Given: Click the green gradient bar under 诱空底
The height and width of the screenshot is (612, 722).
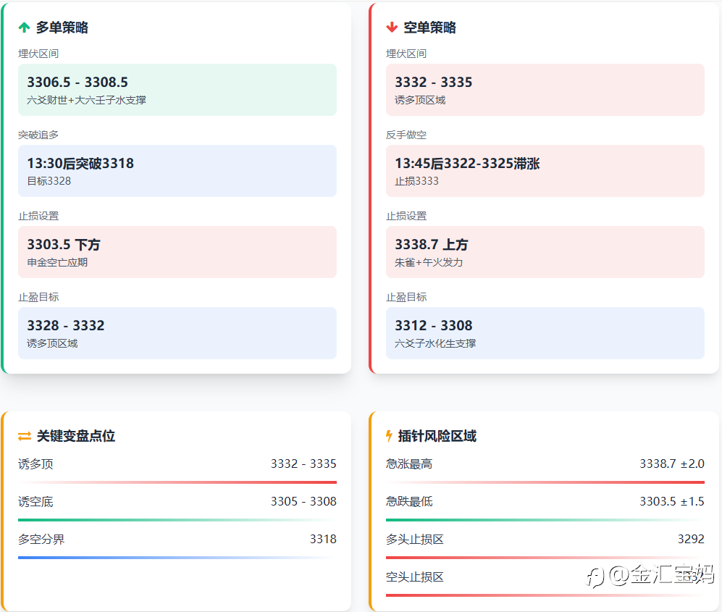Looking at the screenshot, I should pos(177,520).
